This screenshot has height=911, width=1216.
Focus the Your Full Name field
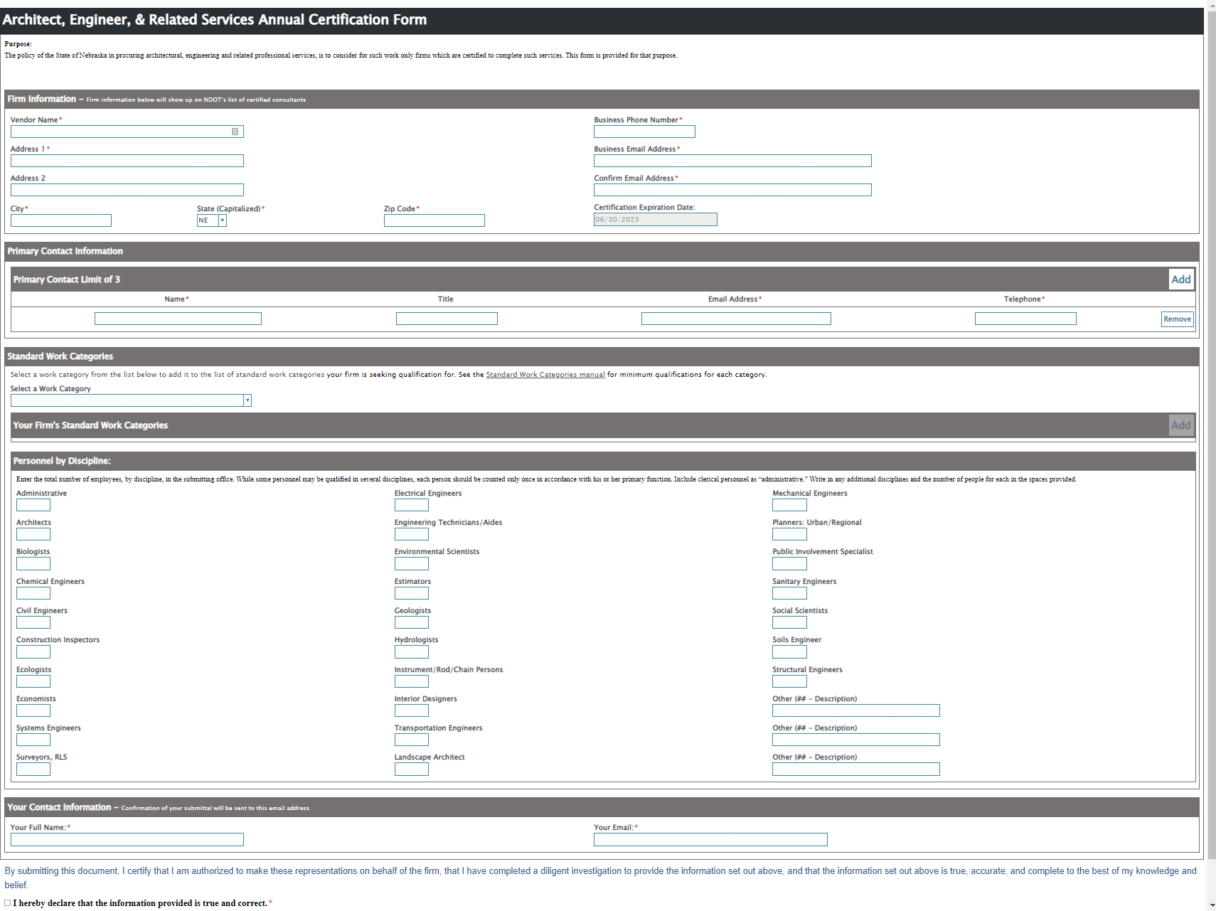pyautogui.click(x=127, y=840)
